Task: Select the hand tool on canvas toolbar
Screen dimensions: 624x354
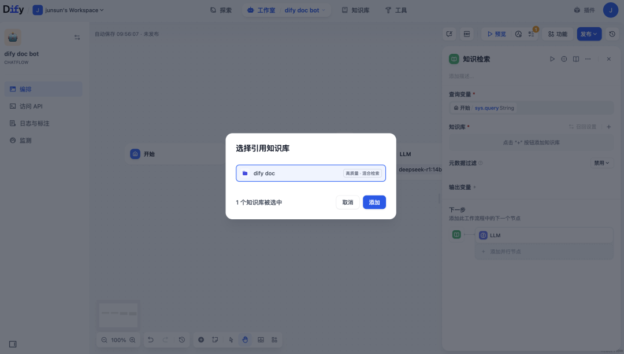Action: [x=245, y=340]
